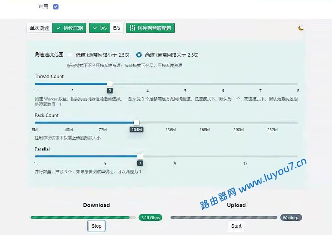The width and height of the screenshot is (332, 235).
Task: Click the Download progress bar
Action: (x=83, y=217)
